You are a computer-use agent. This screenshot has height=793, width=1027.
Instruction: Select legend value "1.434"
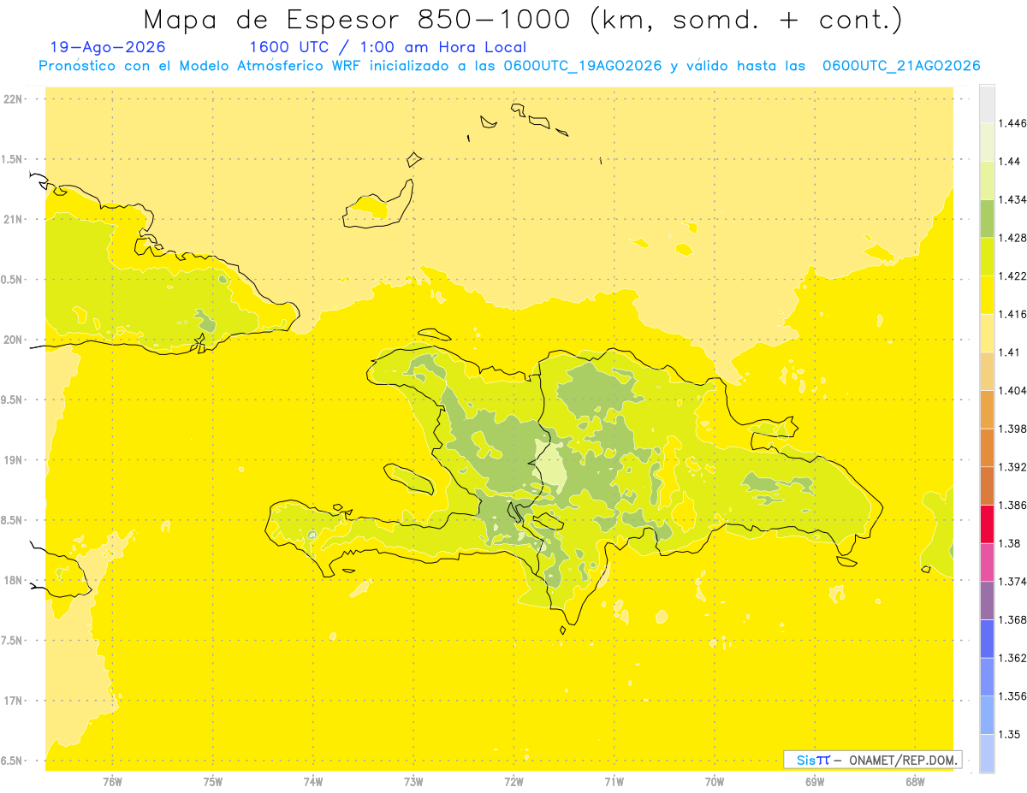[x=1012, y=200]
